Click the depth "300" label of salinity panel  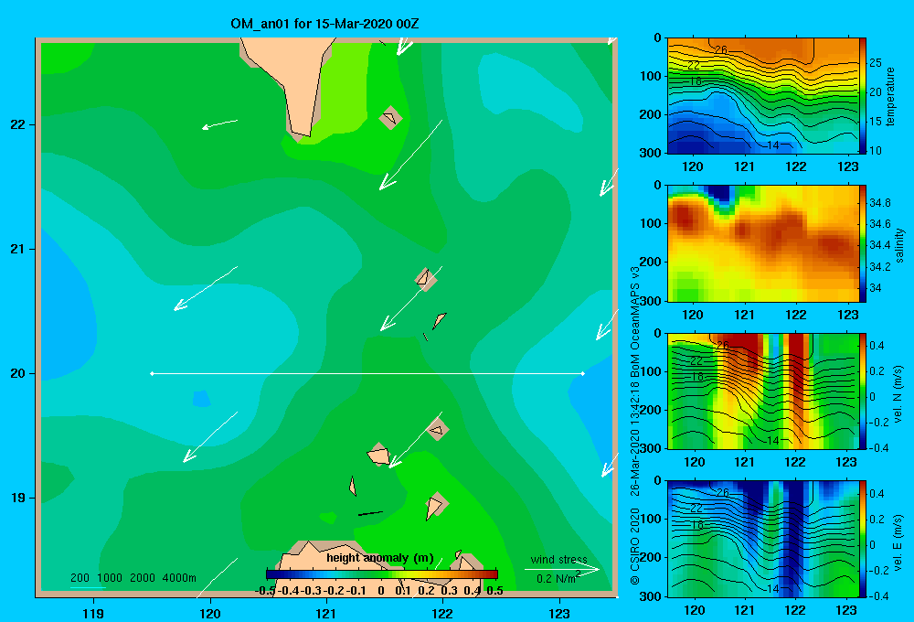pyautogui.click(x=650, y=301)
